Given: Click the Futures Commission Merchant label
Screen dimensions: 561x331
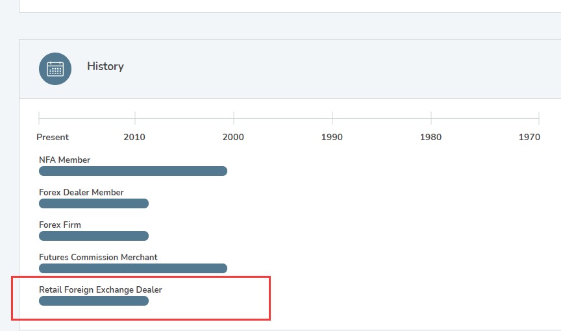Looking at the screenshot, I should tap(98, 257).
